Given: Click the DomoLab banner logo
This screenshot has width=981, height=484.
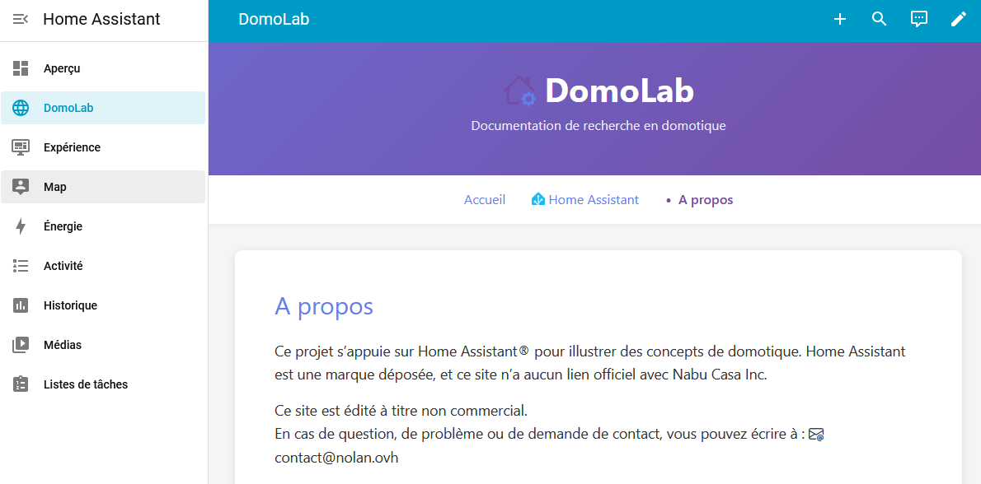Looking at the screenshot, I should [520, 91].
